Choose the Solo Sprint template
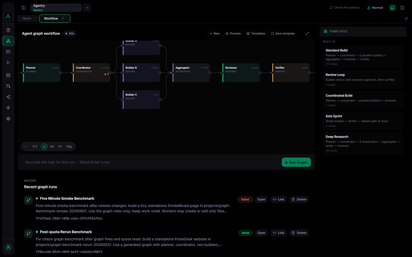The width and height of the screenshot is (412, 257). pos(363,121)
